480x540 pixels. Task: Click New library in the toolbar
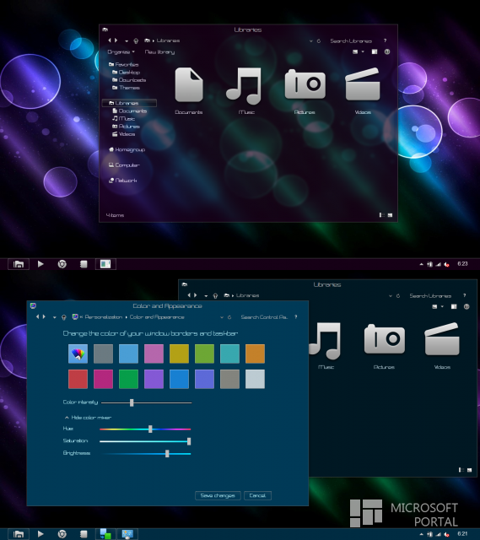click(x=159, y=52)
